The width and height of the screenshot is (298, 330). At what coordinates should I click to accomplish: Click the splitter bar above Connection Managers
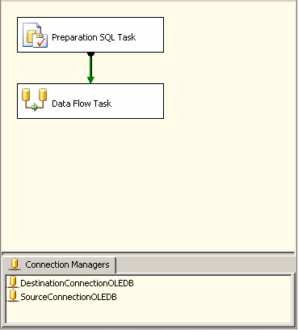coord(149,253)
